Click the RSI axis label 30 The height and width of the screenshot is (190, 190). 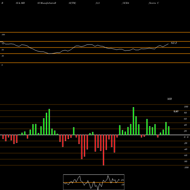(3, 56)
